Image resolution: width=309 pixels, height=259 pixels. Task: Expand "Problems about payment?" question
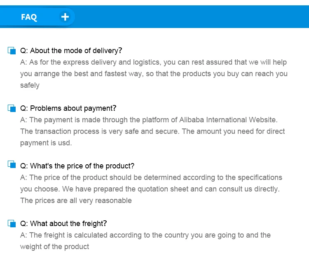tap(68, 108)
